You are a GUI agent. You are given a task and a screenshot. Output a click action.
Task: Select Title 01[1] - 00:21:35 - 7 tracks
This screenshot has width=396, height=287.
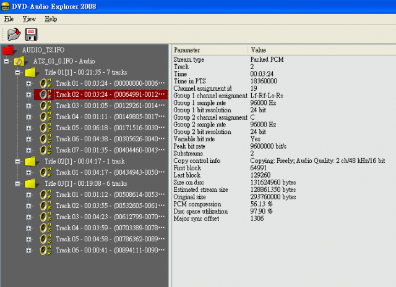point(86,72)
